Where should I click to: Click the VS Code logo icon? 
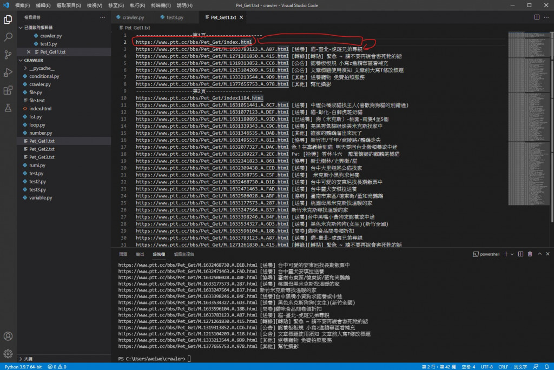pyautogui.click(x=5, y=5)
